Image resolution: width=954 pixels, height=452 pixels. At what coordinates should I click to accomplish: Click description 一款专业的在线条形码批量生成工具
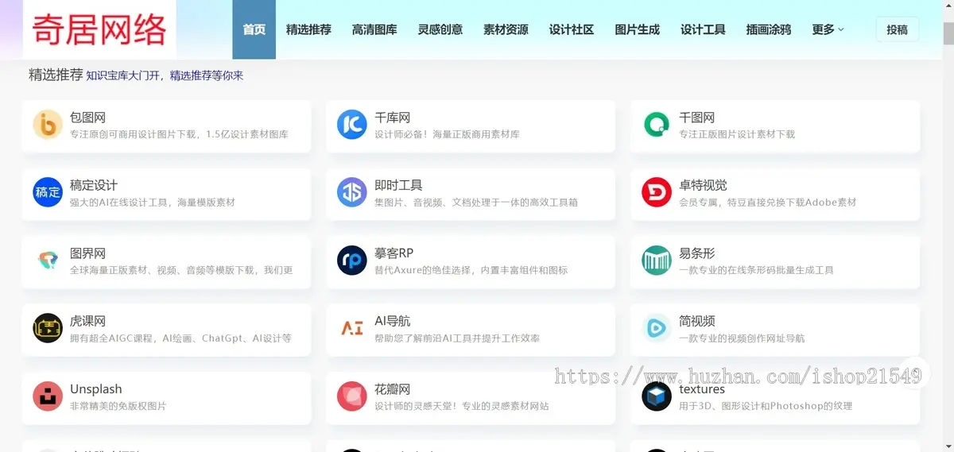[756, 270]
